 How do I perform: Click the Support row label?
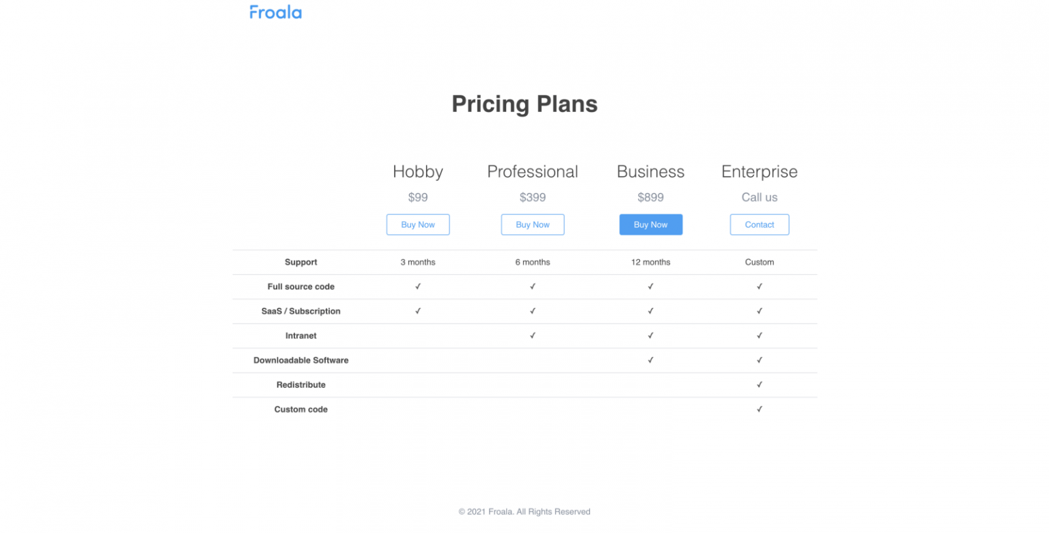click(x=300, y=262)
